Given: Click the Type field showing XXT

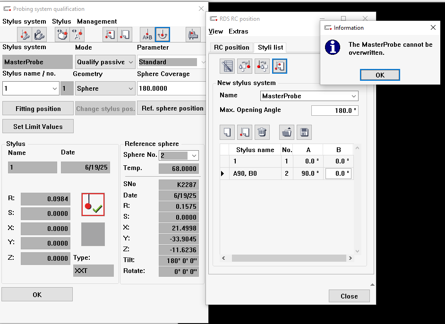Looking at the screenshot, I should (x=94, y=271).
